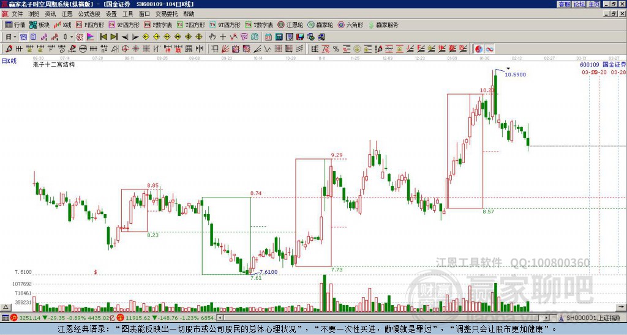Viewport: 627px width, 335px height.
Task: Click the SH000001 上证指数 status entry
Action: click(x=592, y=318)
